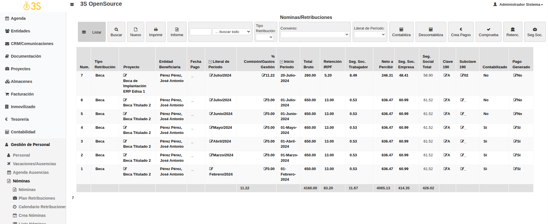
Task: Select Plan Retribuciones in sidebar
Action: tap(36, 198)
